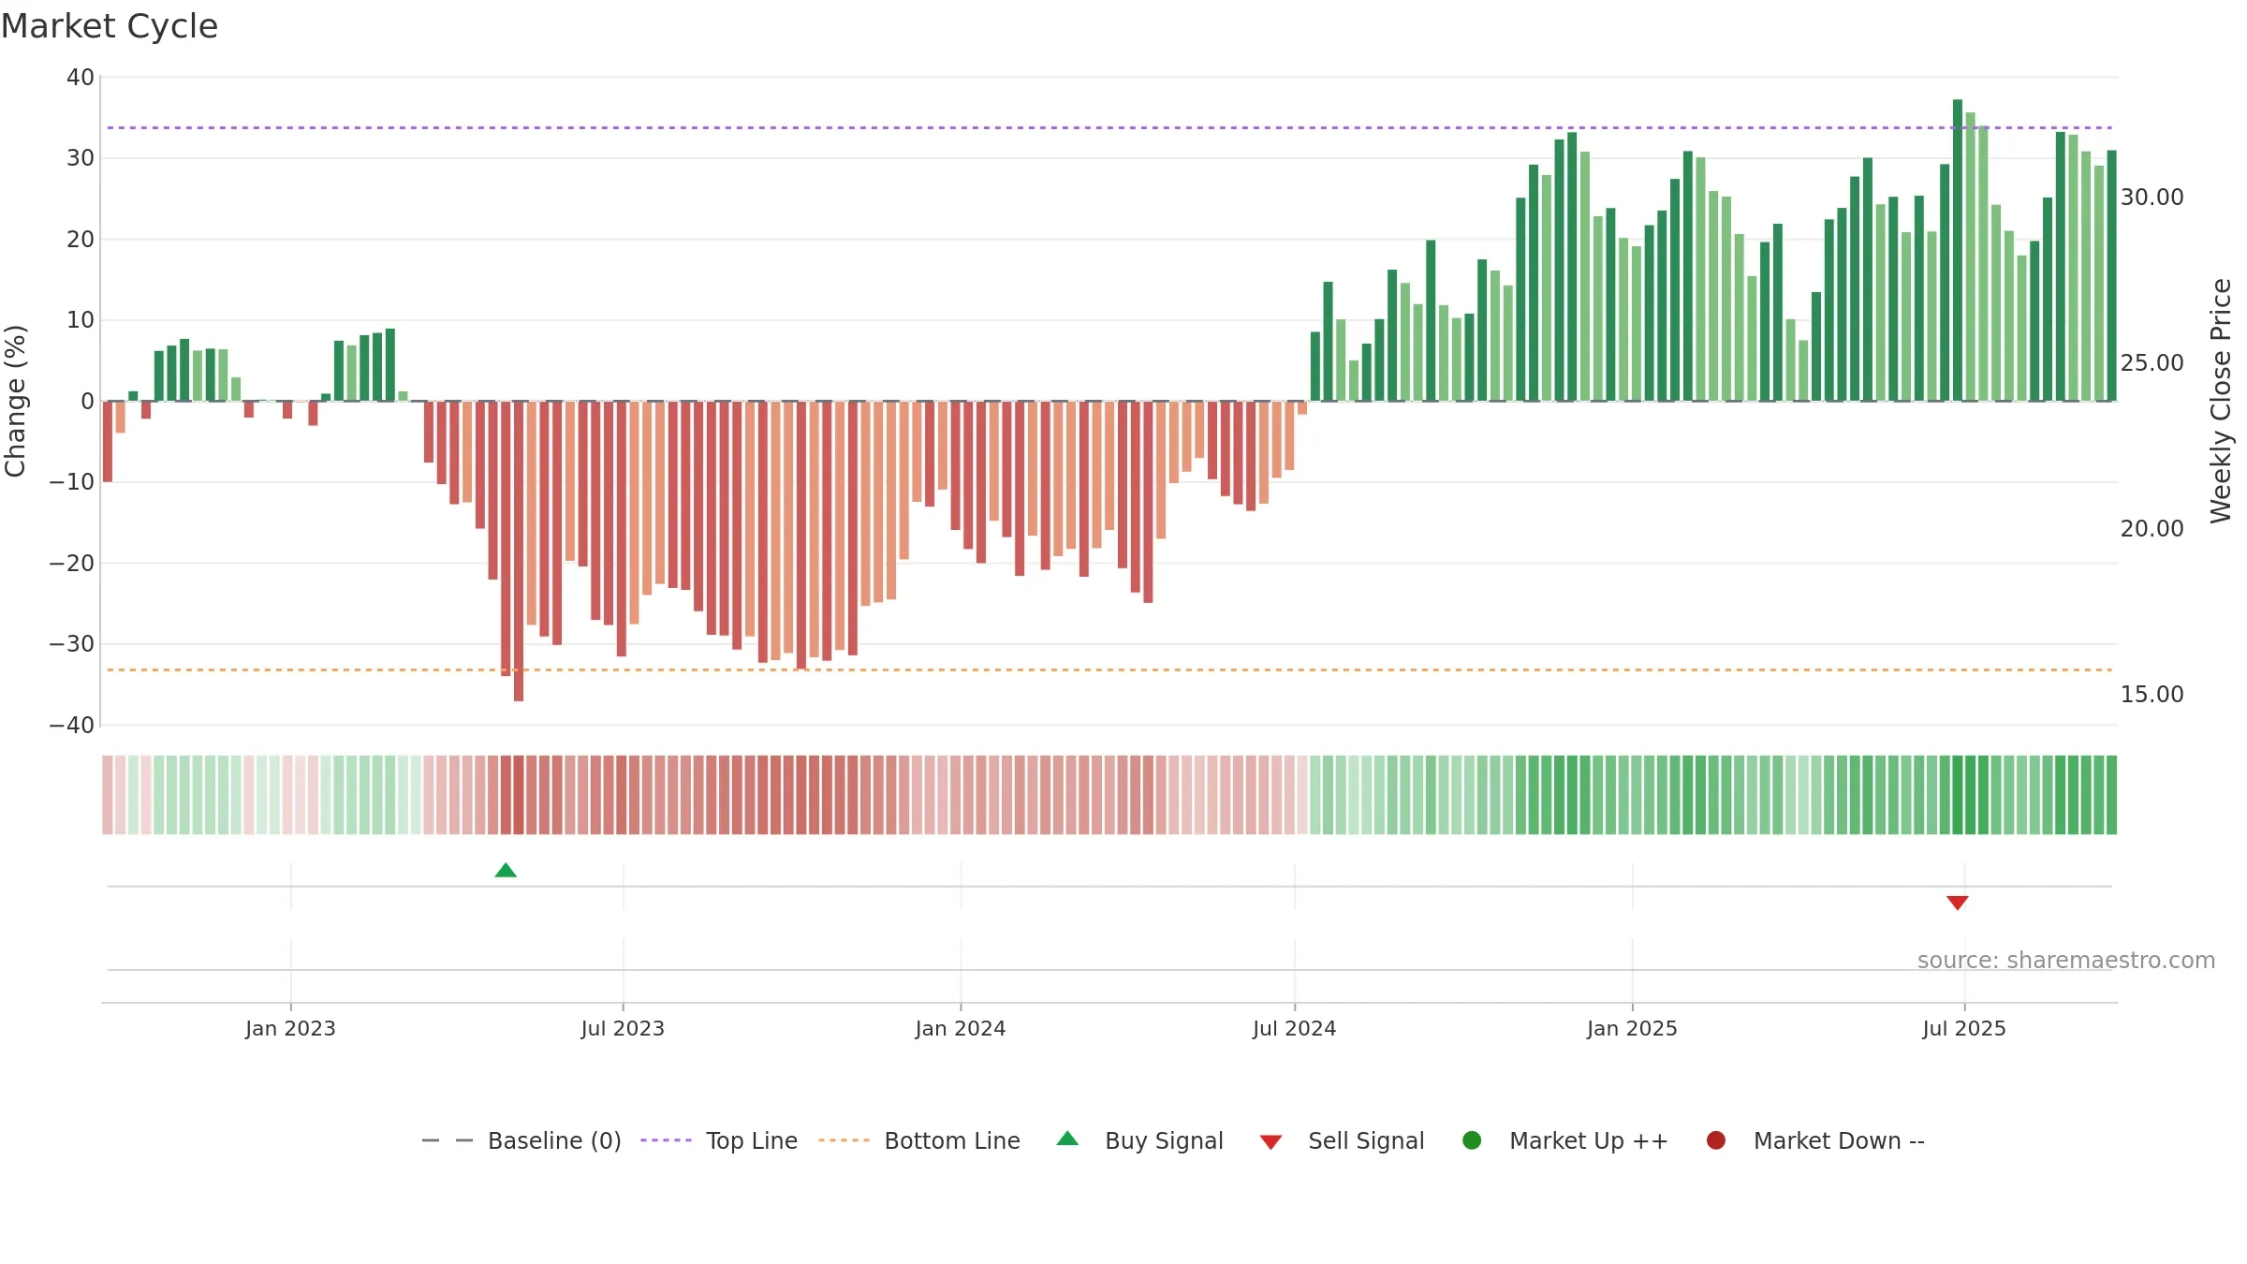This screenshot has width=2247, height=1264.
Task: Click the 30.00 price tick label
Action: 2152,198
